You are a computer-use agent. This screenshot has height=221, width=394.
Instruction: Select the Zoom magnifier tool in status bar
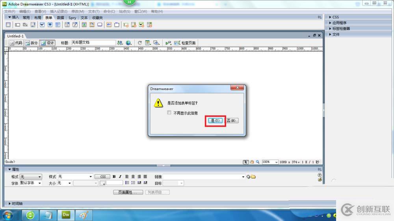pos(258,162)
